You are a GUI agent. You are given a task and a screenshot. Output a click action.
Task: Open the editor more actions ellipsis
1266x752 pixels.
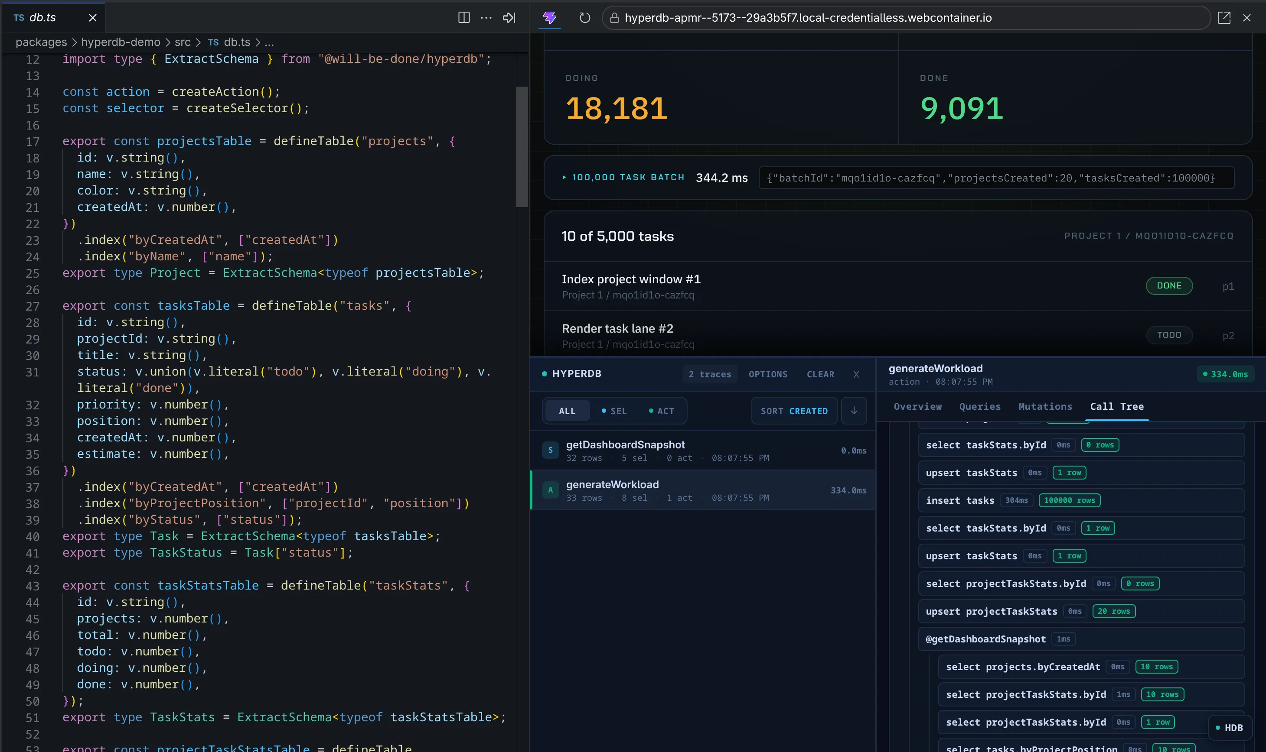(486, 18)
